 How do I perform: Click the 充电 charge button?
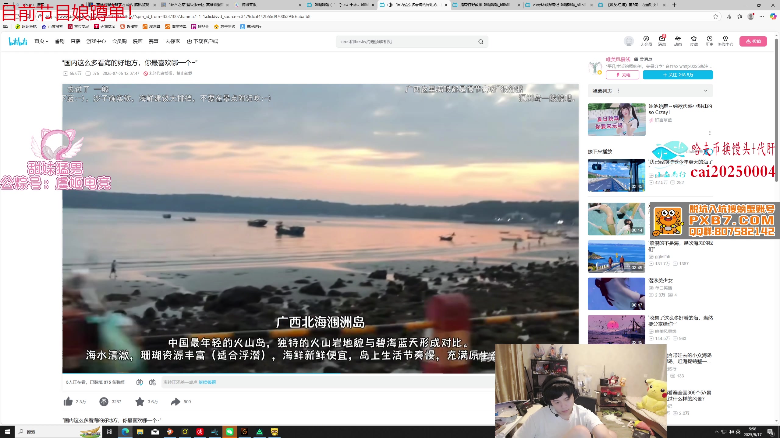click(622, 75)
